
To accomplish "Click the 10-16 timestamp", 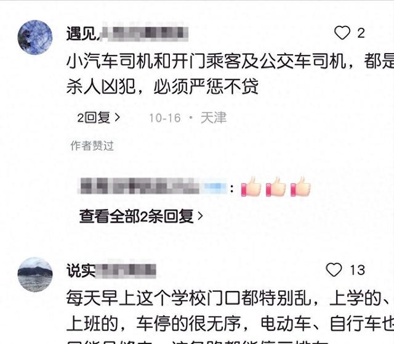I will (x=165, y=118).
